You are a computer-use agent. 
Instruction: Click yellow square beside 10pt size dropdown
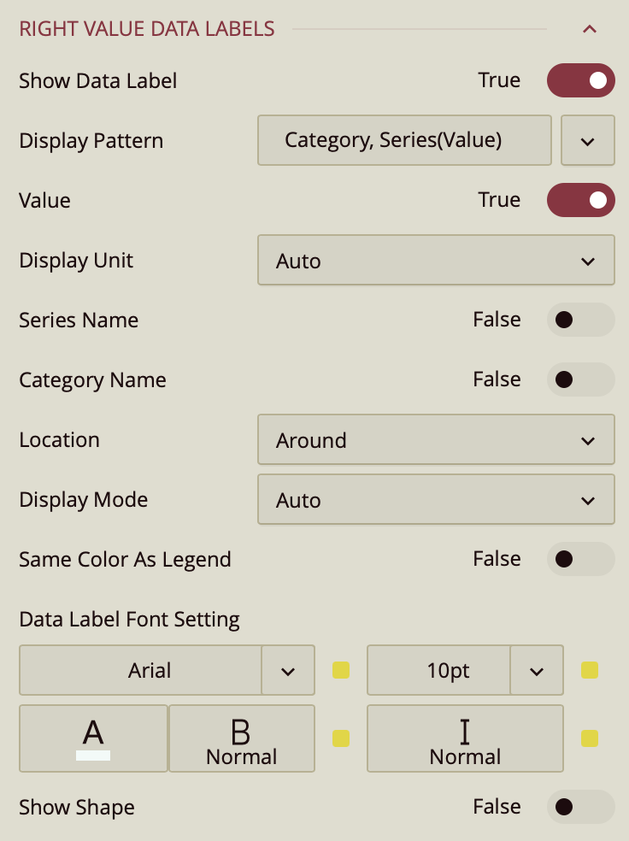point(589,670)
